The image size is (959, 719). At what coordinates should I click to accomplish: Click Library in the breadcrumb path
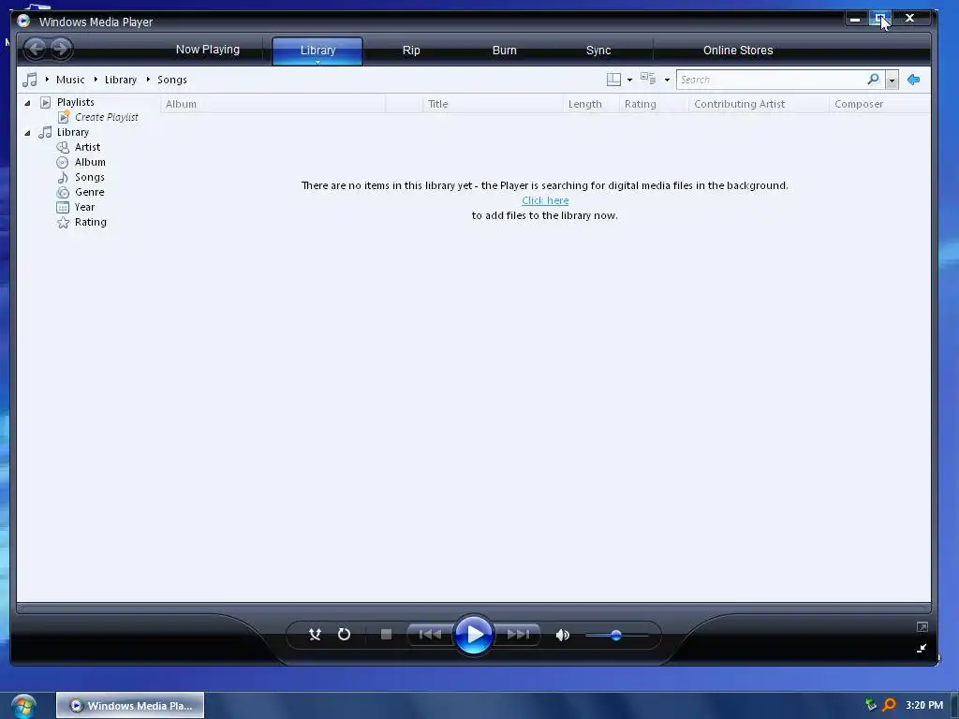click(x=121, y=80)
